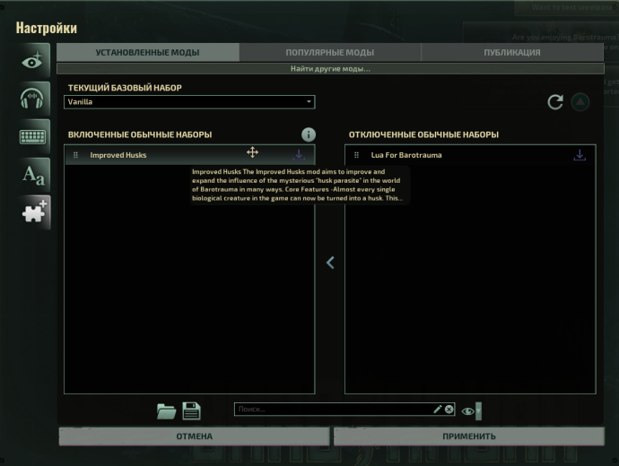Expand the filter dropdown arrow beside the eye icon
Image resolution: width=619 pixels, height=466 pixels.
[x=478, y=410]
